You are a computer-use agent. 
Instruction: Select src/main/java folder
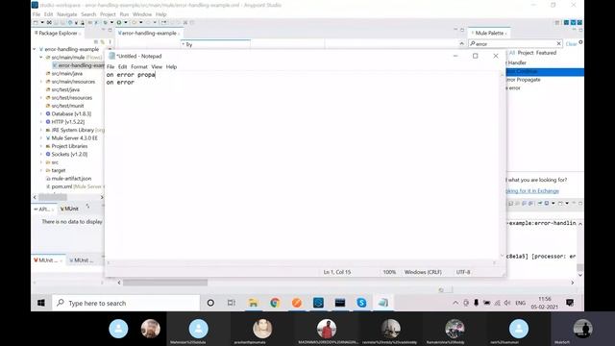point(66,73)
